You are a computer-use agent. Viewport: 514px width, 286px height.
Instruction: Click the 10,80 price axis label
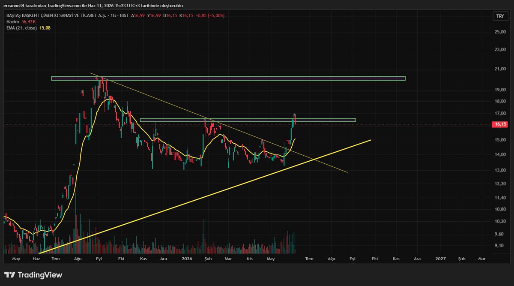point(500,209)
